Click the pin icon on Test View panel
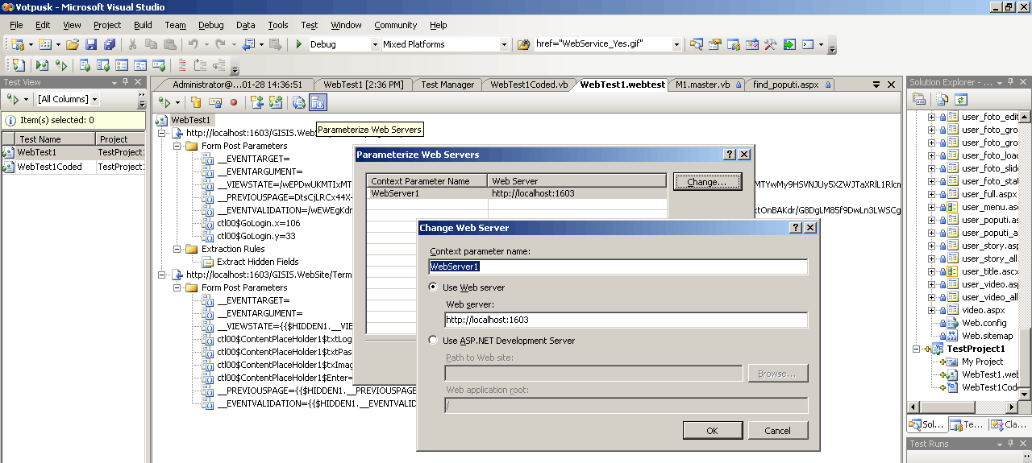This screenshot has height=463, width=1032. (x=126, y=82)
